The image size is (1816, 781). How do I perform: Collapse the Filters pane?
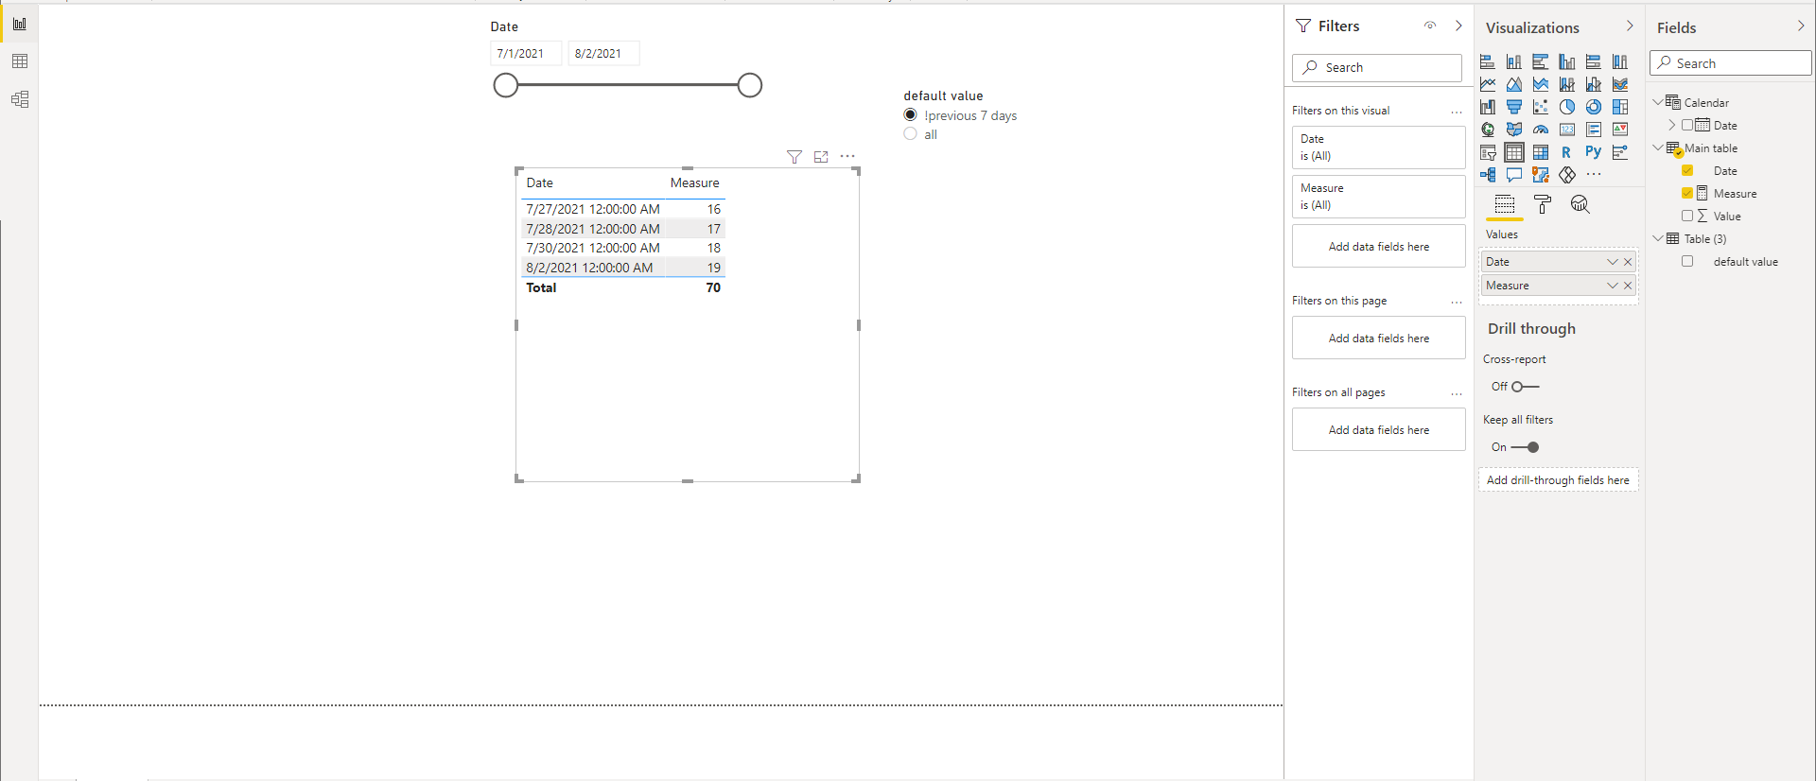pos(1458,26)
